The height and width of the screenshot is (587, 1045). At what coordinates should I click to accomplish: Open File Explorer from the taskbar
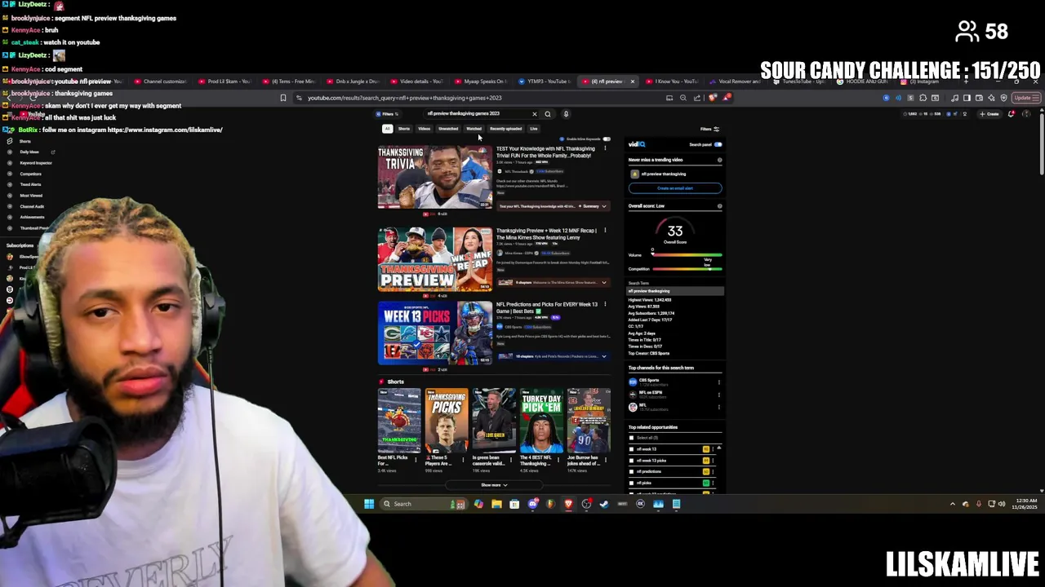(496, 504)
